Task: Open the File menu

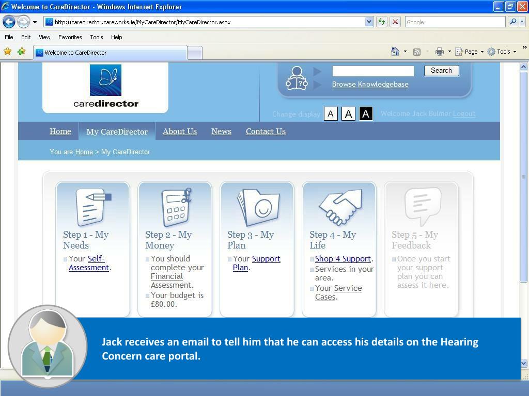Action: click(9, 37)
